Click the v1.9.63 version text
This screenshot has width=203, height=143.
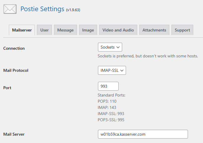73,10
